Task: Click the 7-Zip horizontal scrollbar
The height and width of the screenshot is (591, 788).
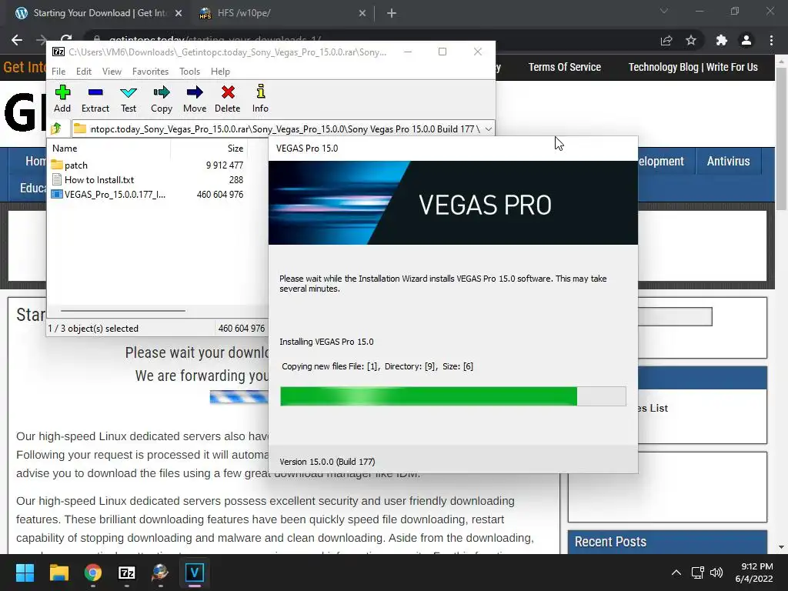Action: click(x=123, y=311)
